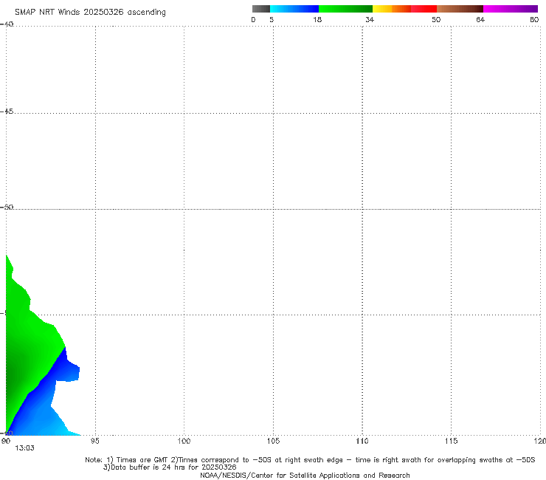The width and height of the screenshot is (546, 480).
Task: Click the 'Data buffer is 24 hrs' note
Action: point(170,467)
